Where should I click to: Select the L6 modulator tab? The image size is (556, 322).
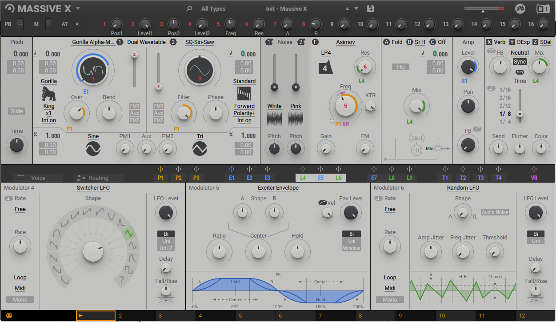click(x=338, y=178)
